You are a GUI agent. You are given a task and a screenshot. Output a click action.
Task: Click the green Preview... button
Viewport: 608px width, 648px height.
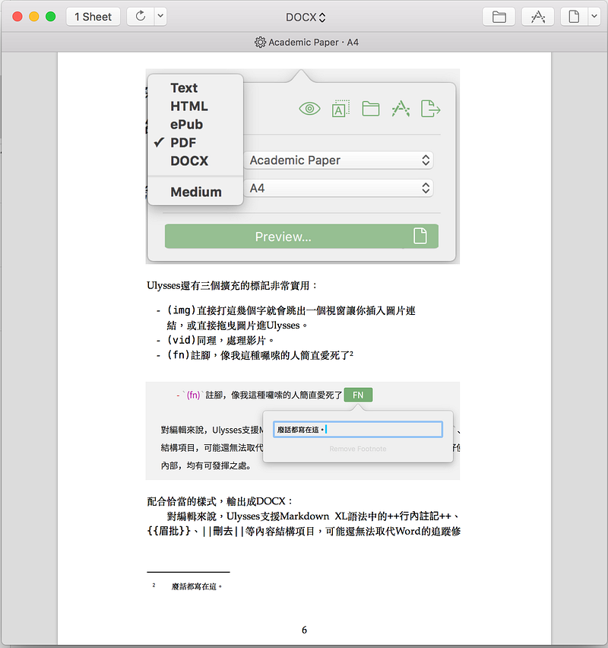(302, 237)
